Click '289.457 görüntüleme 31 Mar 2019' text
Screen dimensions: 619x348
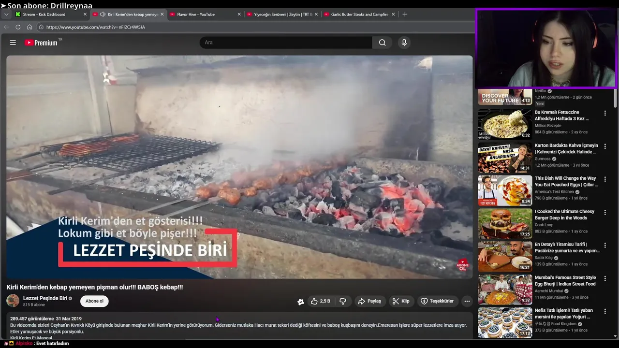[46, 319]
